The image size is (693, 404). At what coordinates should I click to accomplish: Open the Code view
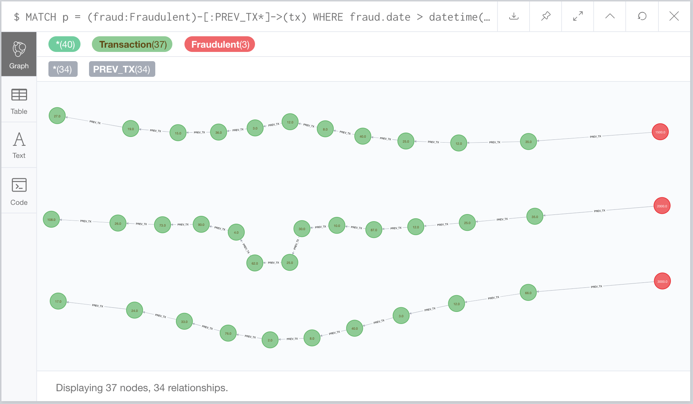click(19, 192)
